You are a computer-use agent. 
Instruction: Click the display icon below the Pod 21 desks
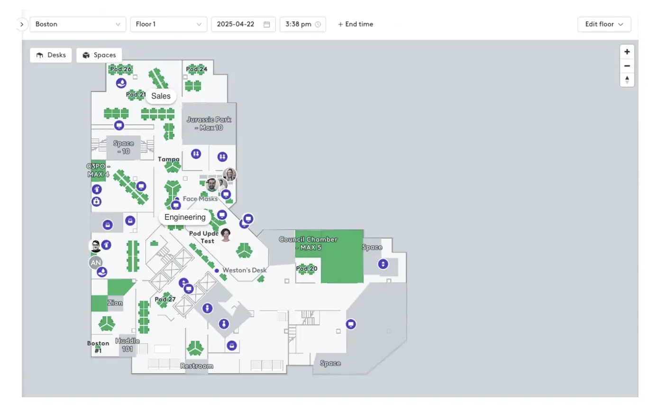tap(119, 125)
